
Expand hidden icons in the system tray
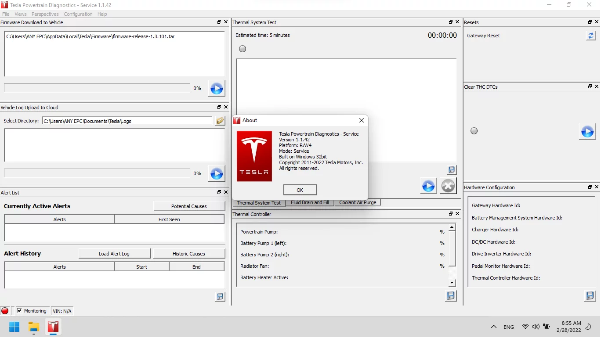(494, 327)
